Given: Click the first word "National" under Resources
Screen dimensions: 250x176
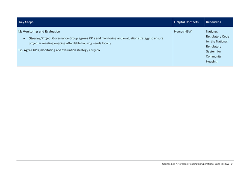Looking at the screenshot, I should [212, 32].
